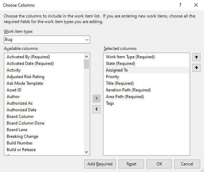Open the Work item type dropdown
Screen dimensions: 204x172
(47, 39)
